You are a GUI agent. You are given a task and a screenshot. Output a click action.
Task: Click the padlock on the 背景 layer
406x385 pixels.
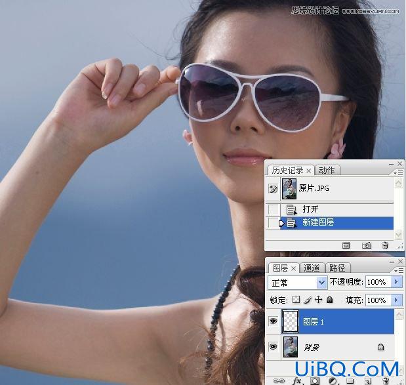[380, 347]
